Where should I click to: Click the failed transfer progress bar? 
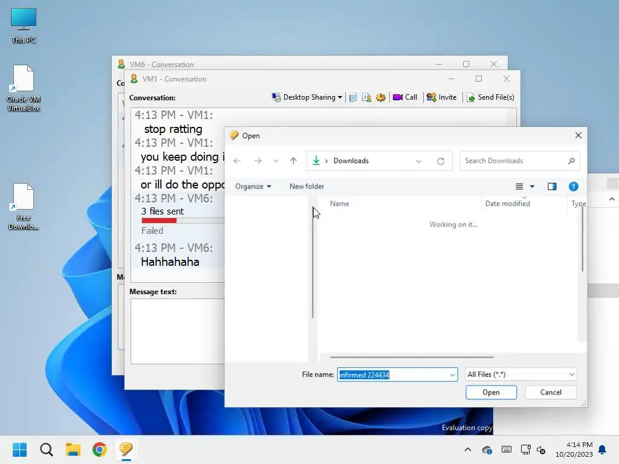coord(183,221)
